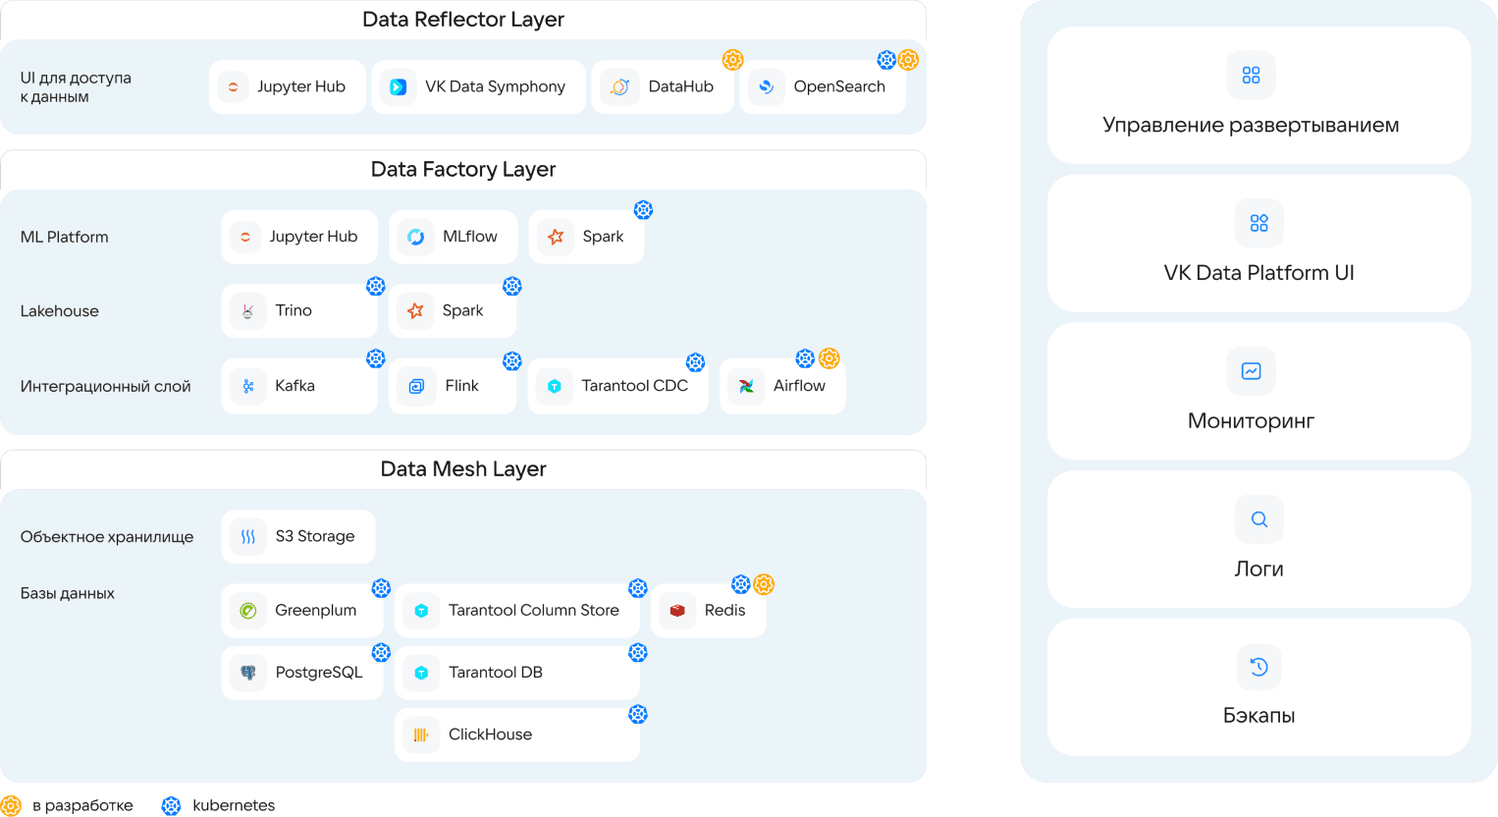Click the ClickHouse bars icon
The height and width of the screenshot is (817, 1498).
(421, 735)
